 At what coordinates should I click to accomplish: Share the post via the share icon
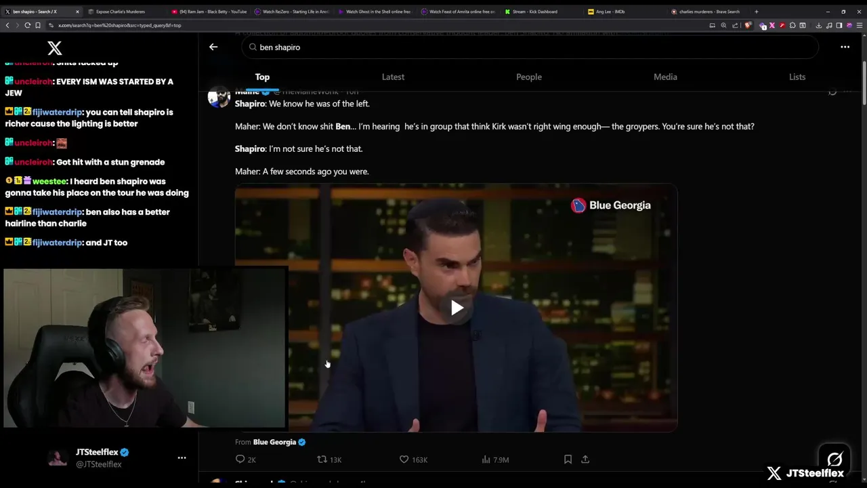click(x=585, y=460)
